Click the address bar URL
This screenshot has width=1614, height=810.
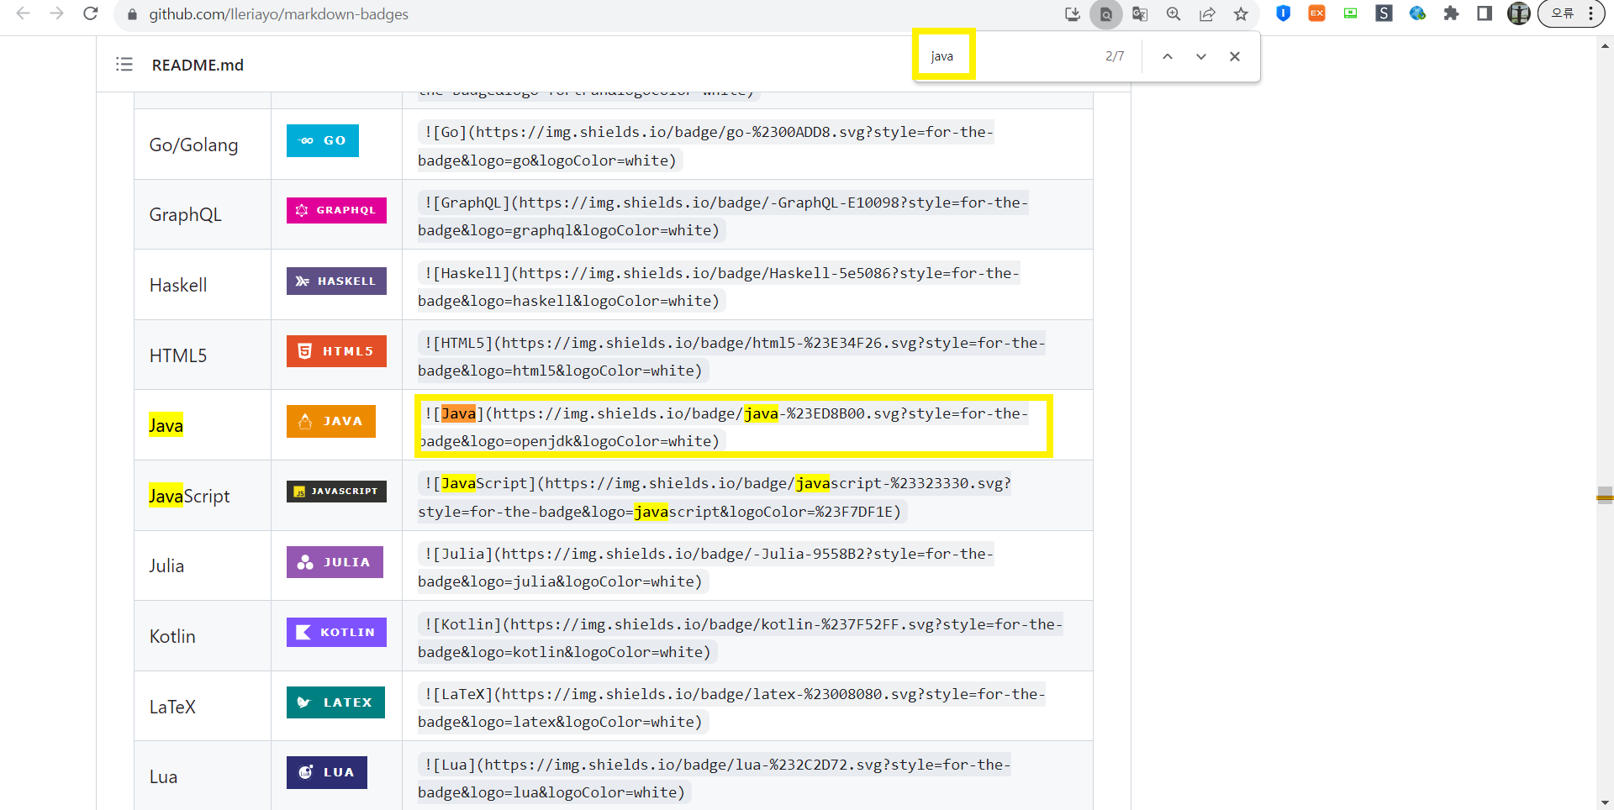point(278,14)
